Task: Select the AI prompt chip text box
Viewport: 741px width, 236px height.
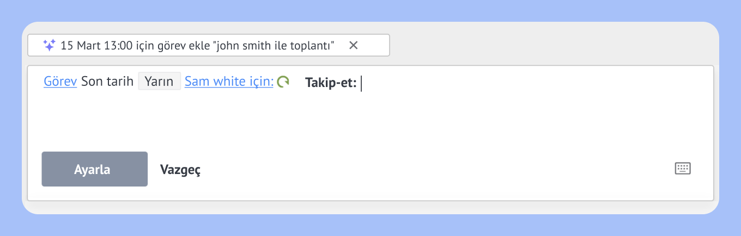Action: coord(209,45)
